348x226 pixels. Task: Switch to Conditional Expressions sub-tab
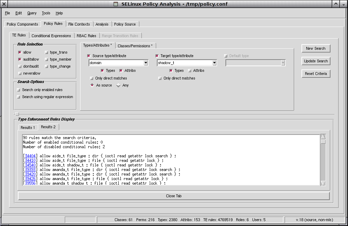(x=51, y=36)
